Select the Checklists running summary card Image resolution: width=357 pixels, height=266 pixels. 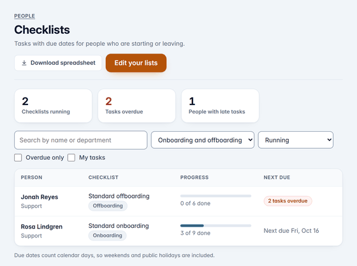(54, 106)
